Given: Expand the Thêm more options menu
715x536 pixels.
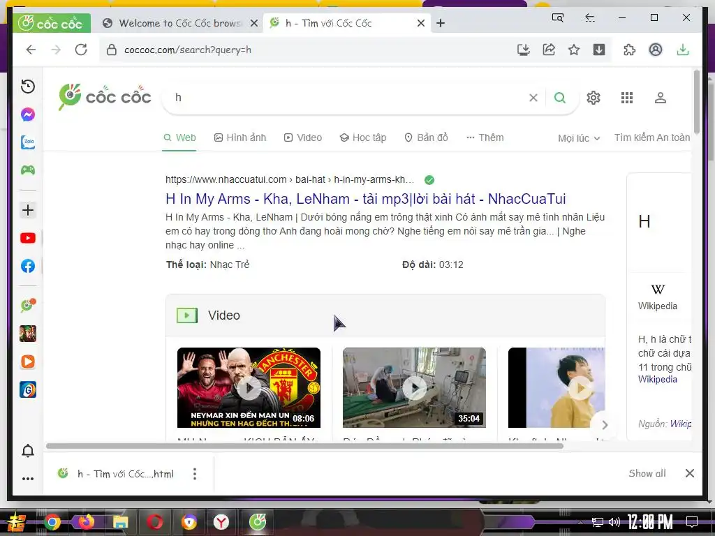Looking at the screenshot, I should [x=485, y=137].
